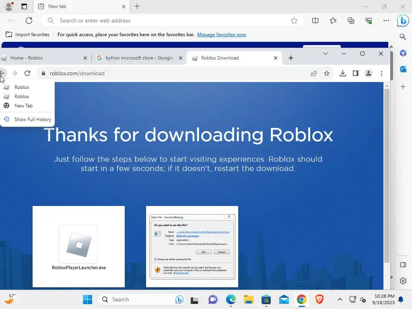Expand Chrome tab search chevron
412x309 pixels.
click(x=325, y=54)
